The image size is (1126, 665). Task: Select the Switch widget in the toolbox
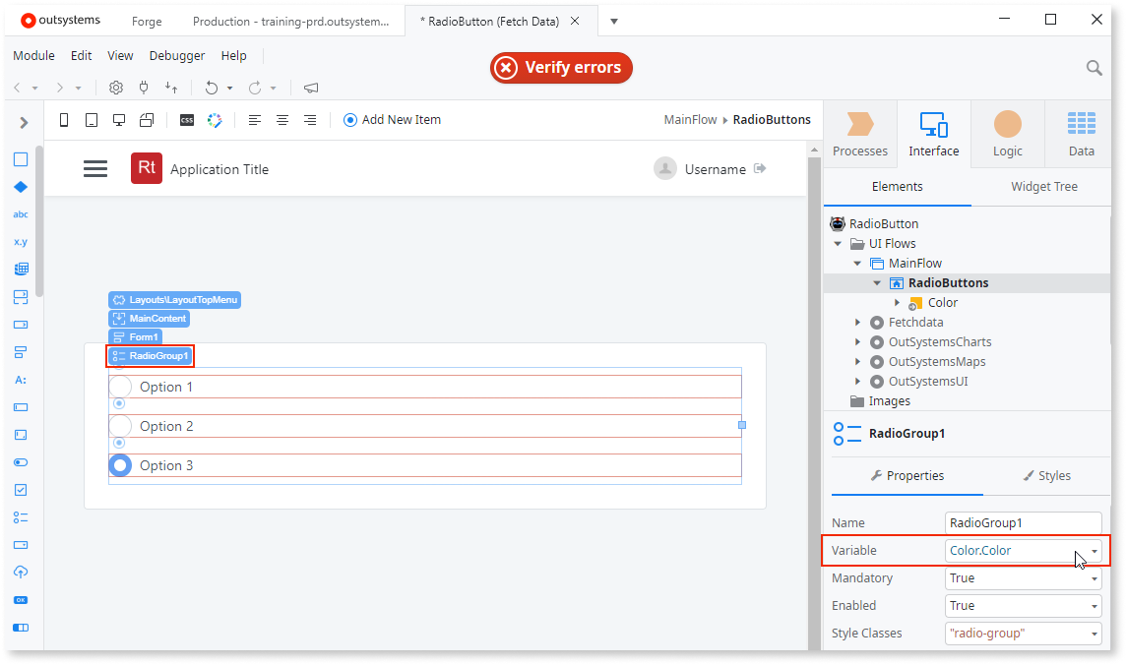click(x=21, y=462)
